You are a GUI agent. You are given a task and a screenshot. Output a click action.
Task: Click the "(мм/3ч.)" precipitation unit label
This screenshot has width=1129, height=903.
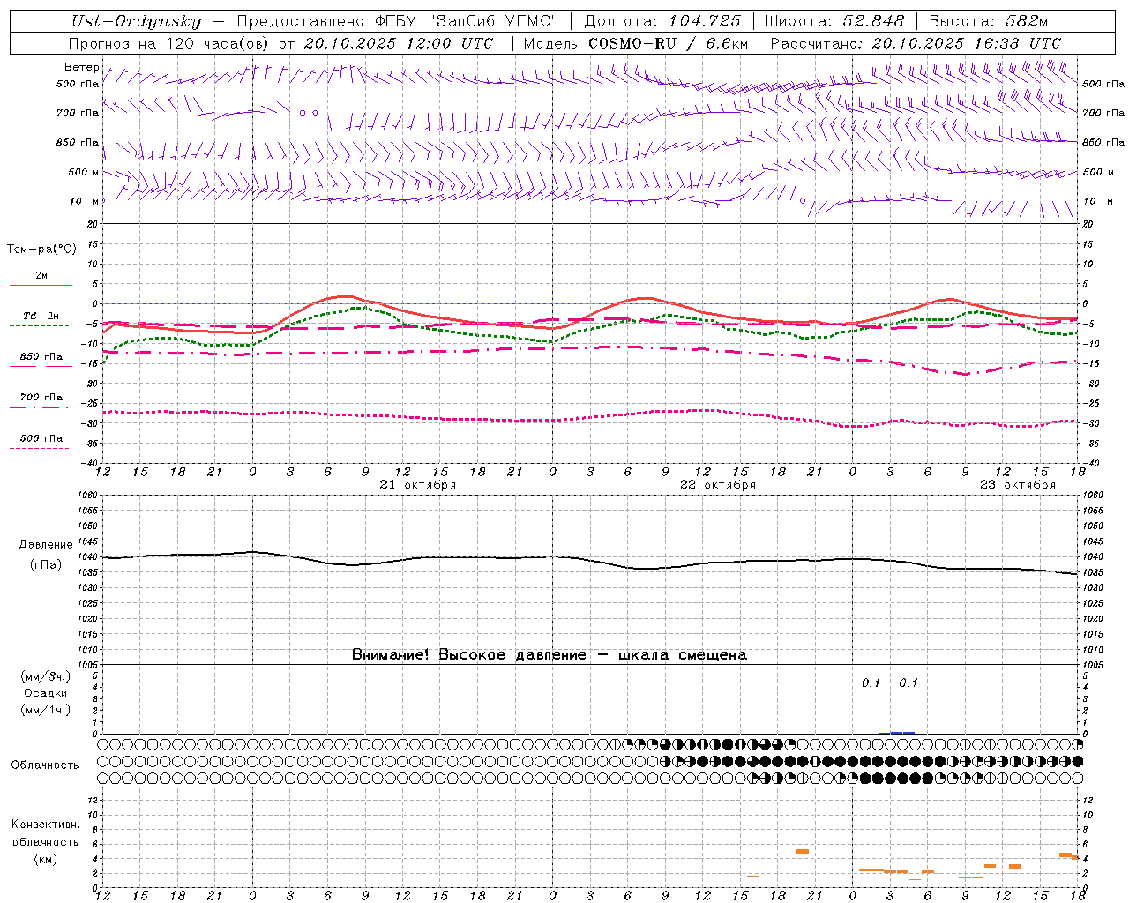click(x=46, y=676)
